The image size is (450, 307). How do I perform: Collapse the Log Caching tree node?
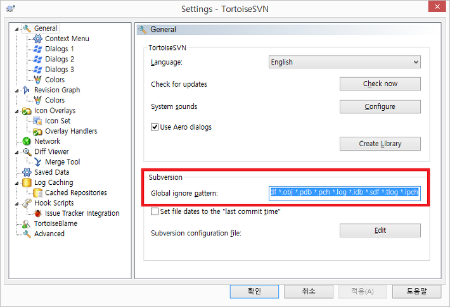[x=17, y=183]
